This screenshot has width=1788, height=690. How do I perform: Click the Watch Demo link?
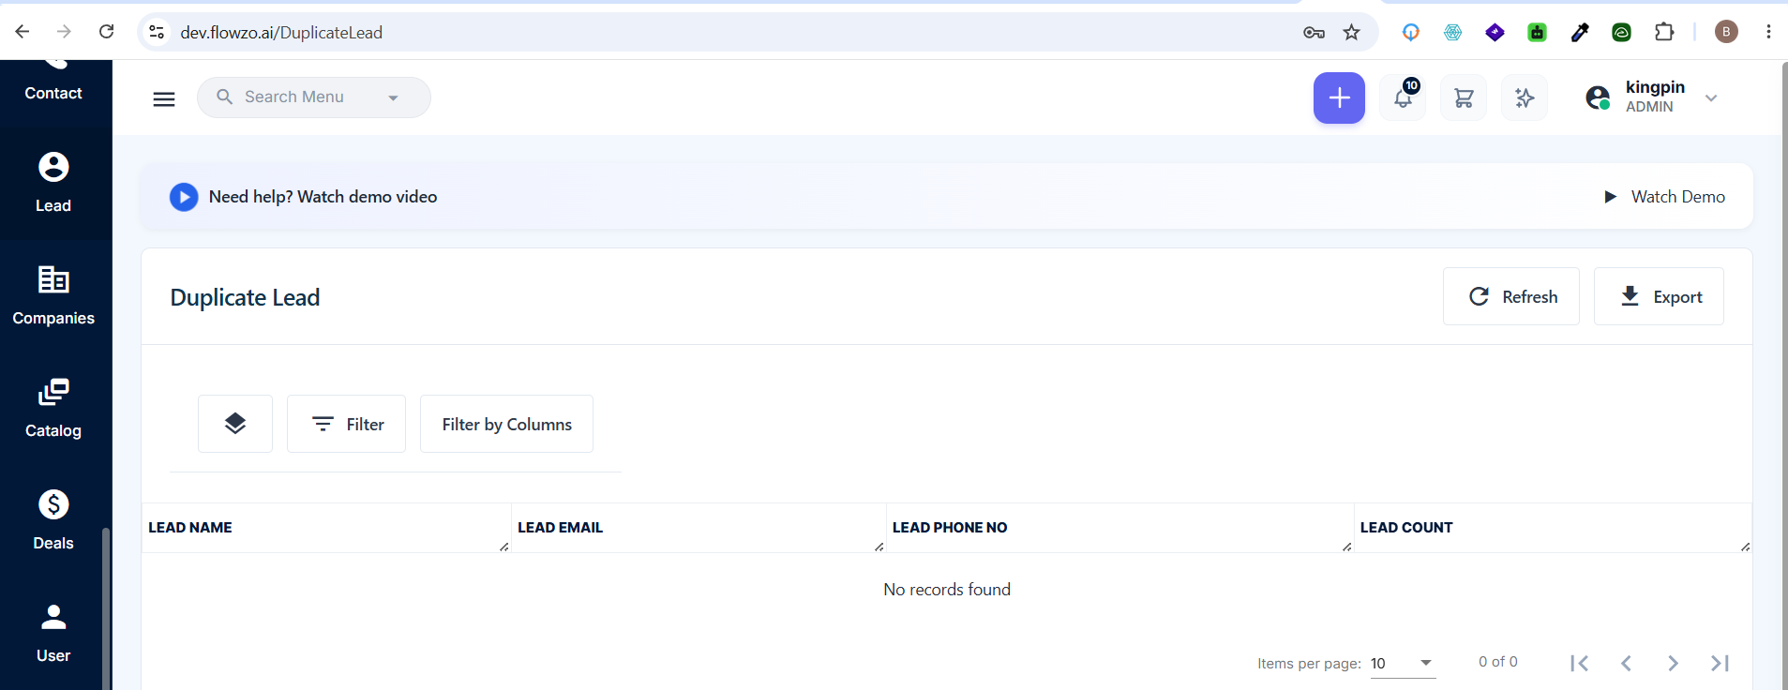(x=1664, y=197)
